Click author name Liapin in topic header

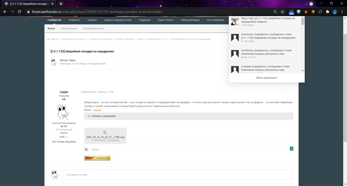click(x=72, y=60)
